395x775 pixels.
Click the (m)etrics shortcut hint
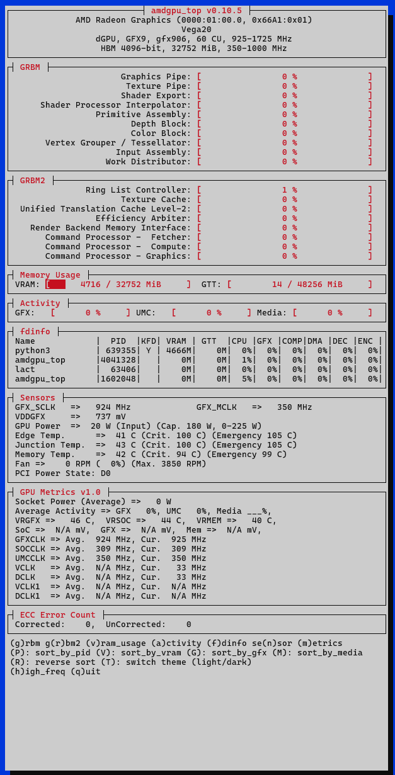[320, 643]
